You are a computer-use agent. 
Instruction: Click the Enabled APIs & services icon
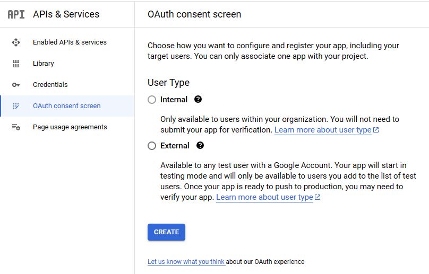16,42
